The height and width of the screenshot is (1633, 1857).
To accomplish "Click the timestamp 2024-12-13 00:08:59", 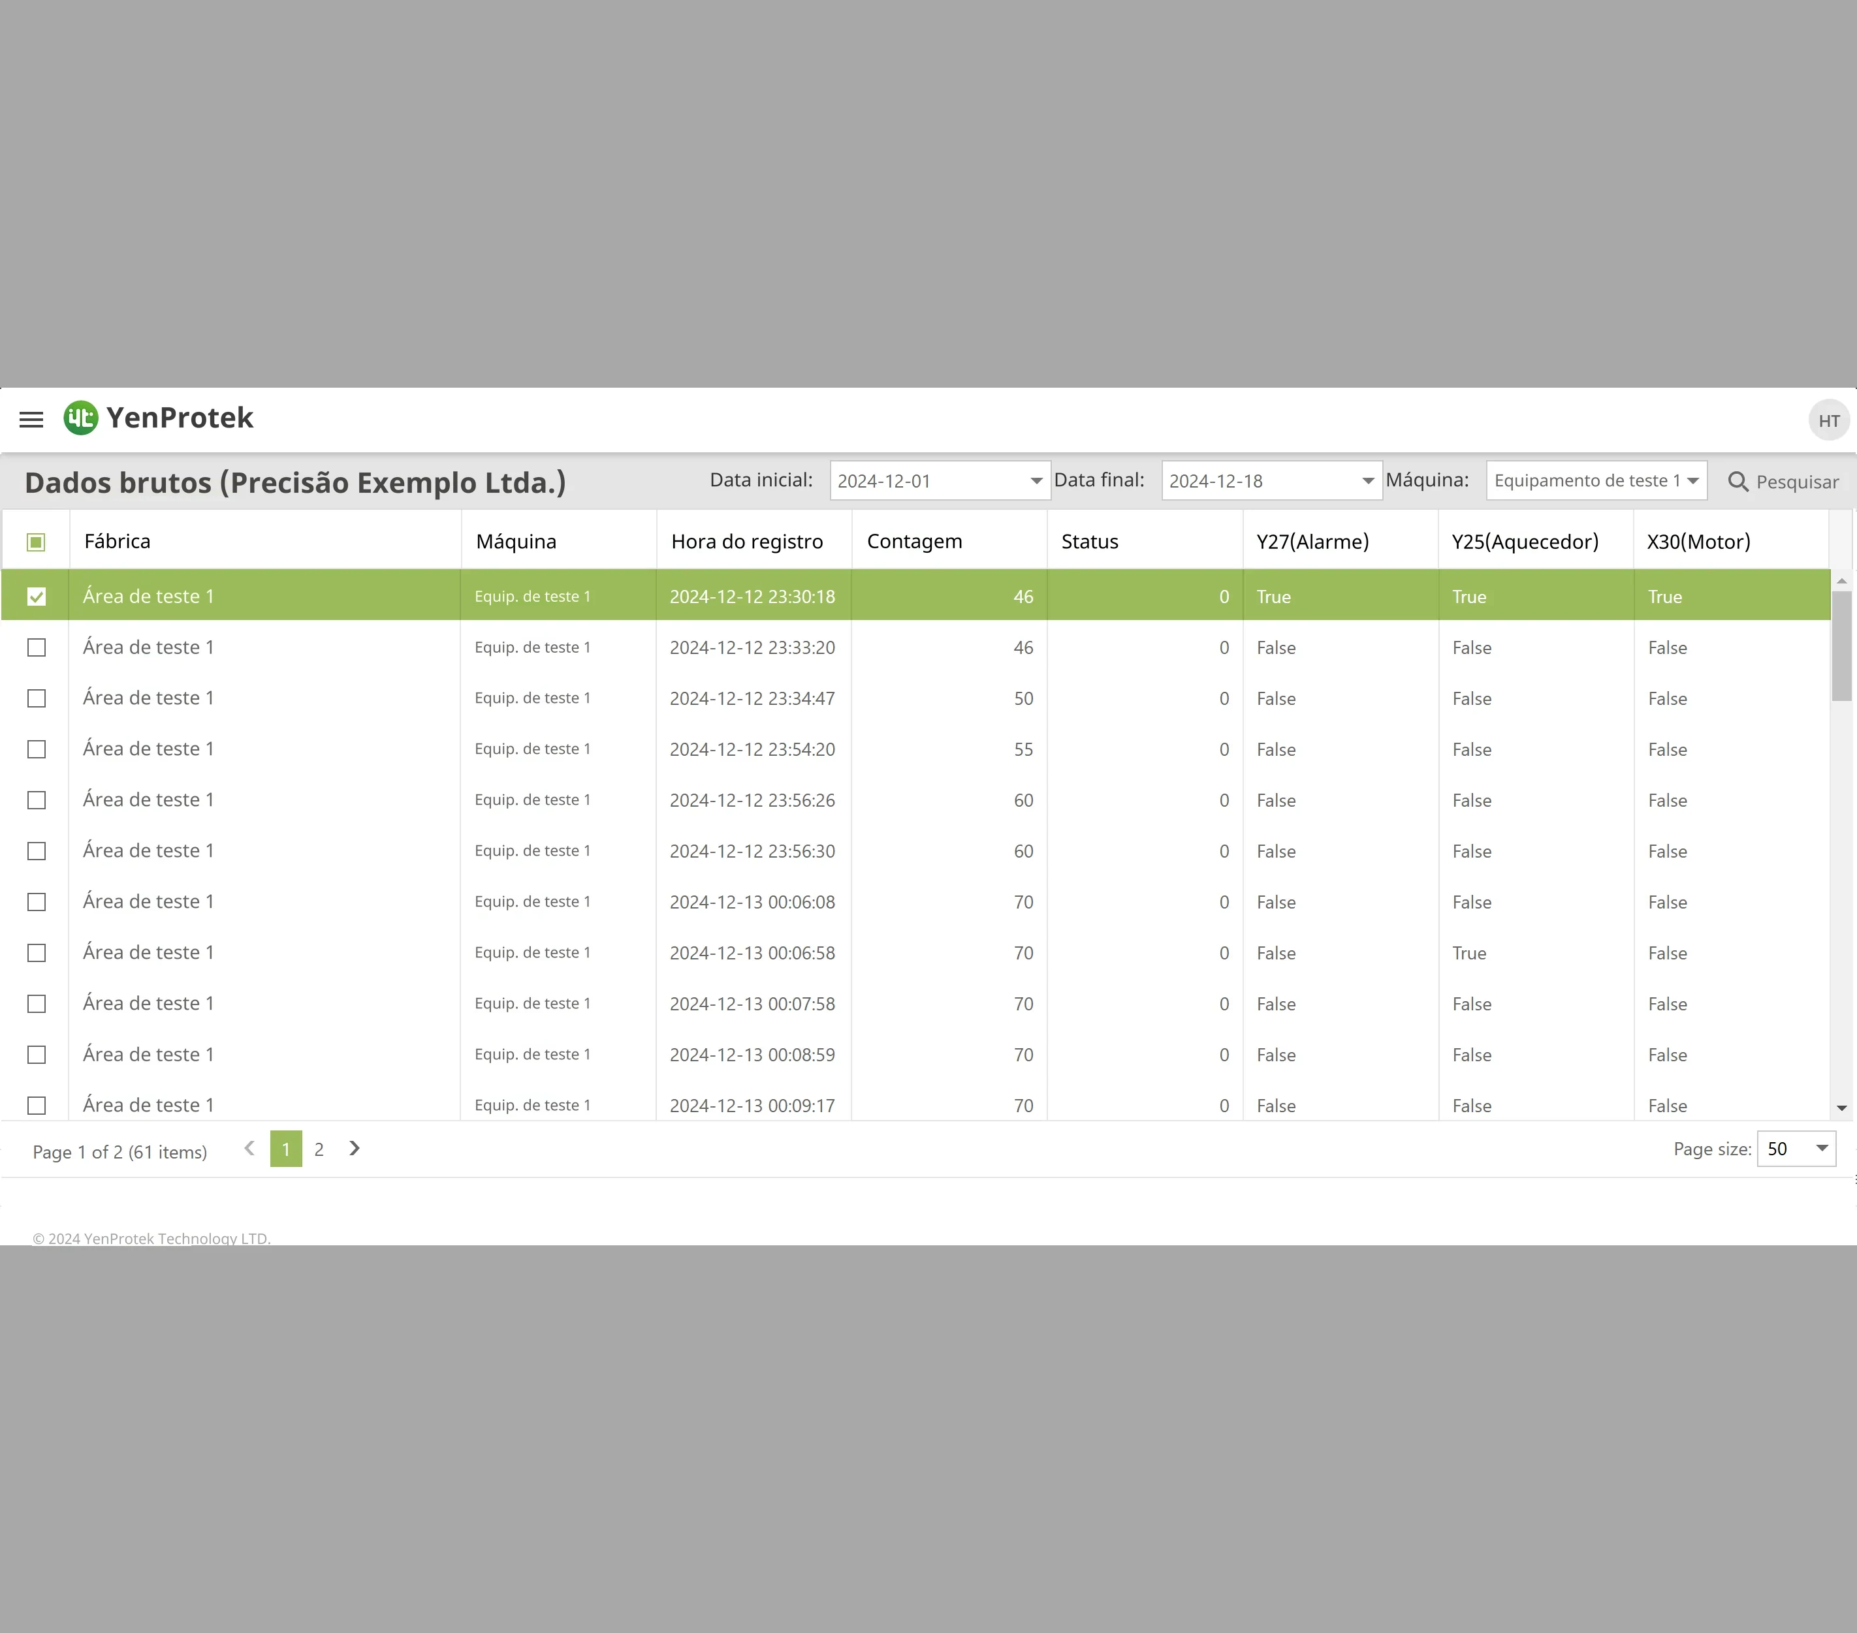I will pyautogui.click(x=752, y=1055).
